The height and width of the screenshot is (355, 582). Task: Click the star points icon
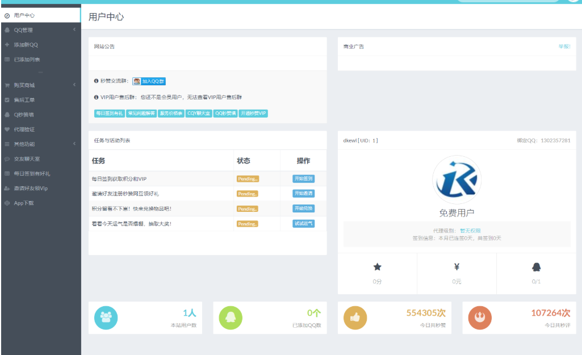(377, 267)
